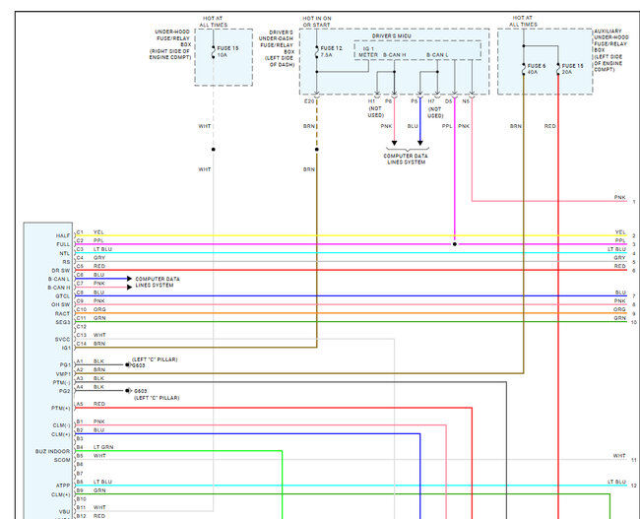Click the FUSE 6 40A label
640x519 pixels.
click(x=536, y=69)
